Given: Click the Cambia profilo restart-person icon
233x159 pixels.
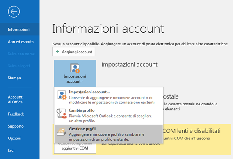Looking at the screenshot, I should [x=62, y=113].
